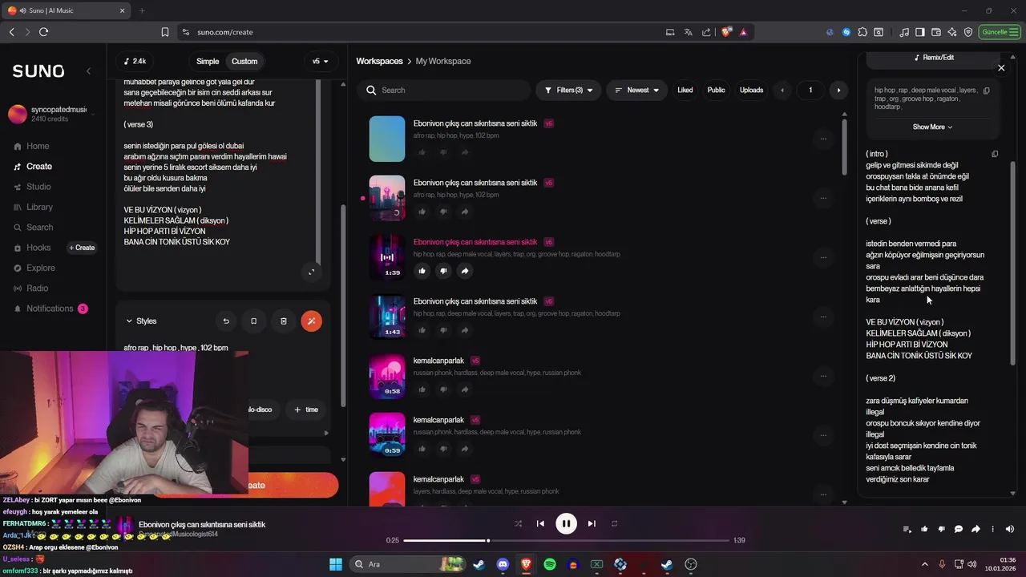Viewport: 1026px width, 577px height.
Task: Dislike the song in the player bar
Action: pos(941,529)
